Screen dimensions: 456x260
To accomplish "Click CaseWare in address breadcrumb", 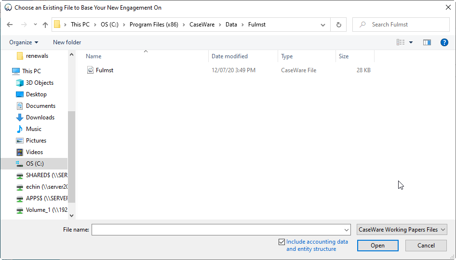I will (202, 25).
